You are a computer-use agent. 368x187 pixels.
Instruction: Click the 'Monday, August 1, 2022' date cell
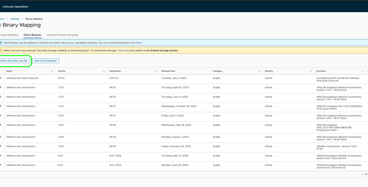tap(175, 137)
